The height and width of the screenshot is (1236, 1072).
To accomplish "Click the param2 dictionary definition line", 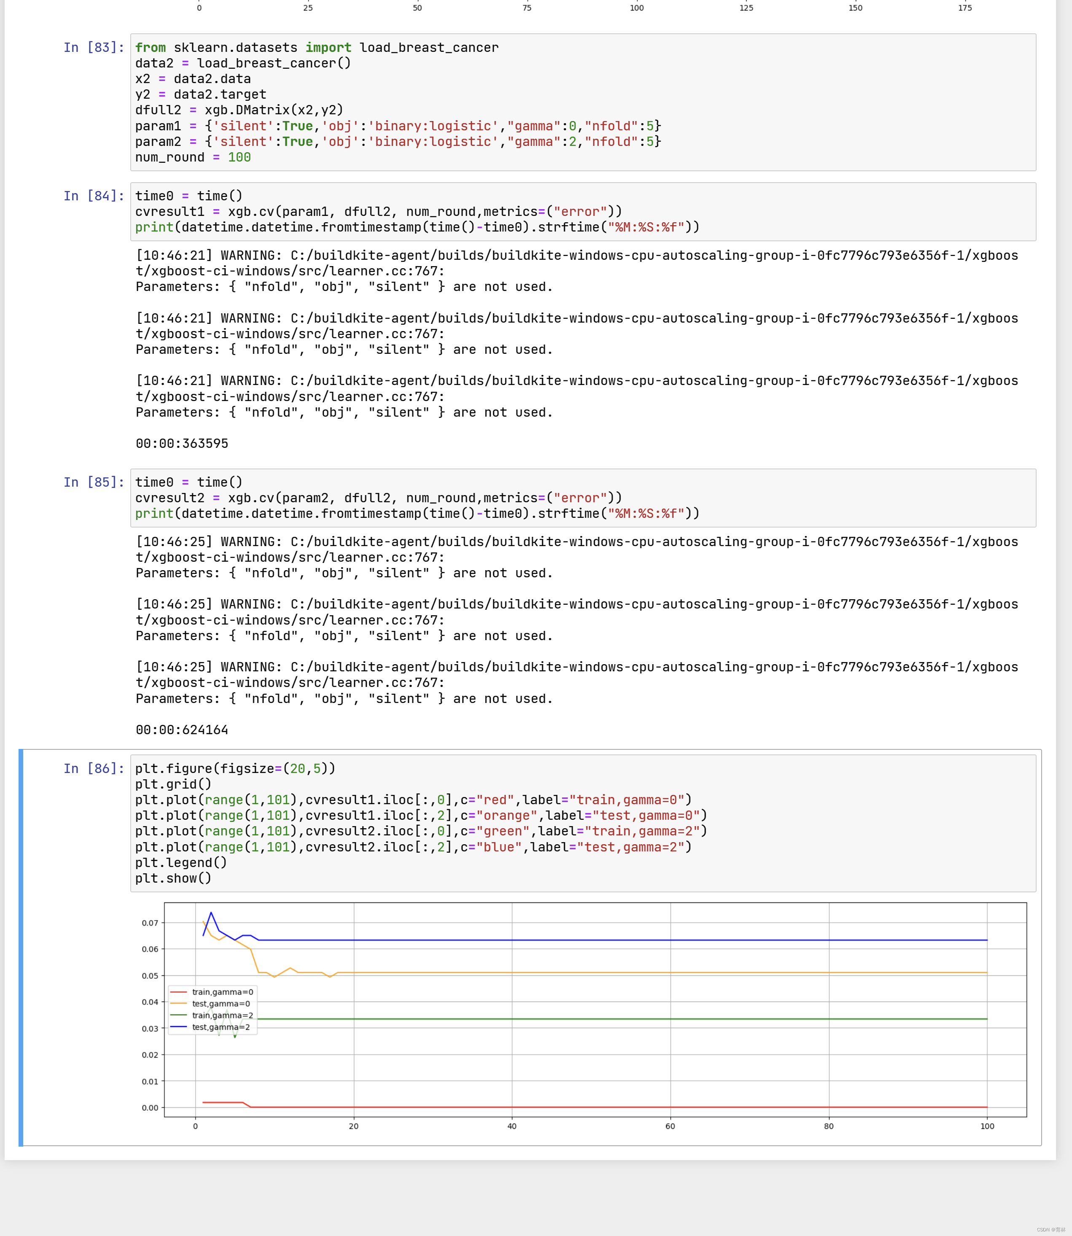I will [398, 141].
